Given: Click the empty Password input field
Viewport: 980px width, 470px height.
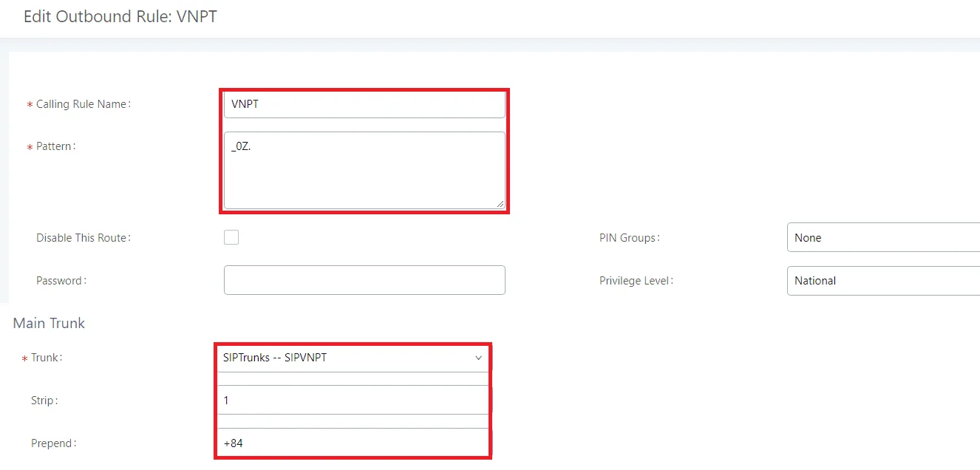Looking at the screenshot, I should (x=364, y=281).
